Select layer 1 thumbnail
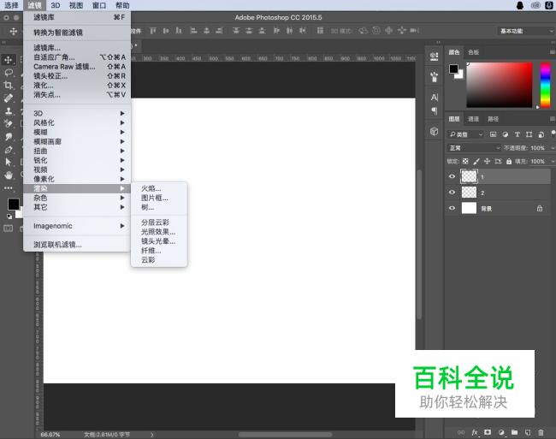The height and width of the screenshot is (439, 556). [x=469, y=176]
